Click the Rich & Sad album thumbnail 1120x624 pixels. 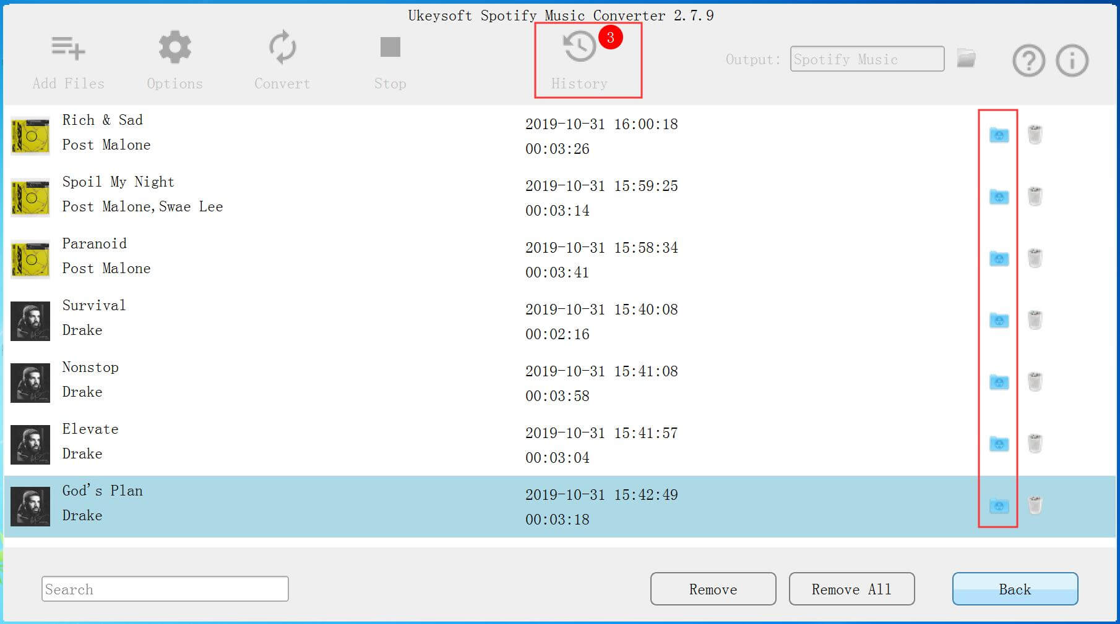[x=30, y=135]
